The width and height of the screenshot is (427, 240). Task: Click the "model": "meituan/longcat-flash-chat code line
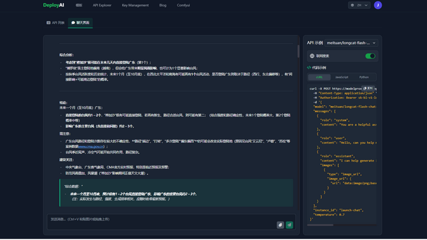point(345,107)
